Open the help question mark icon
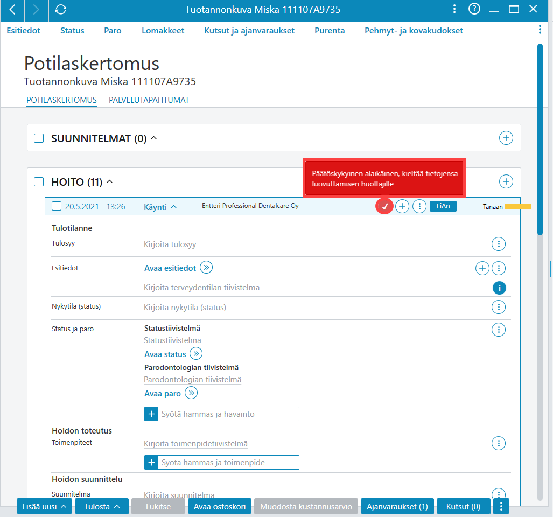Viewport: 553px width, 517px height. coord(474,9)
